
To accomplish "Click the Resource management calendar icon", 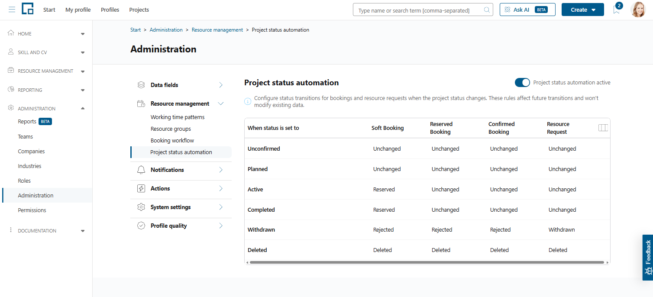I will [x=141, y=103].
